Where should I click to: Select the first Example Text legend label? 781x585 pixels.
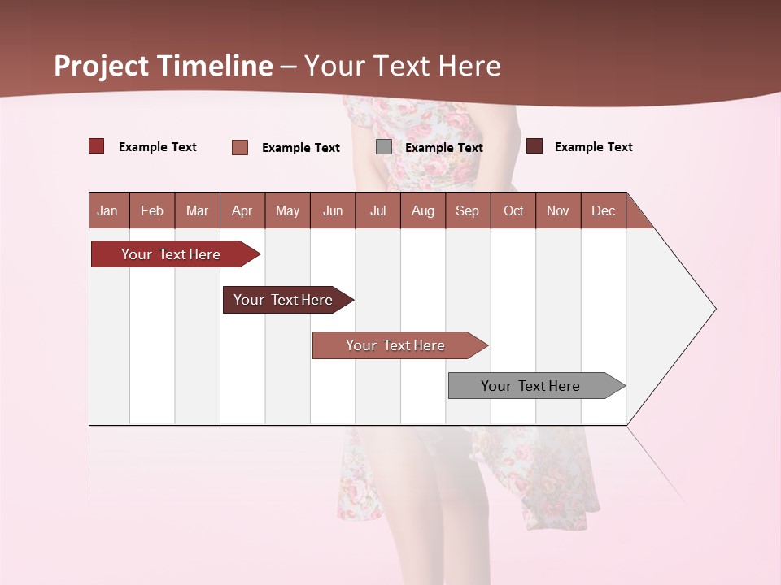(x=158, y=146)
